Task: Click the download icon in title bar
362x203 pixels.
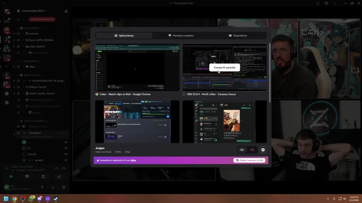Action: [335, 3]
